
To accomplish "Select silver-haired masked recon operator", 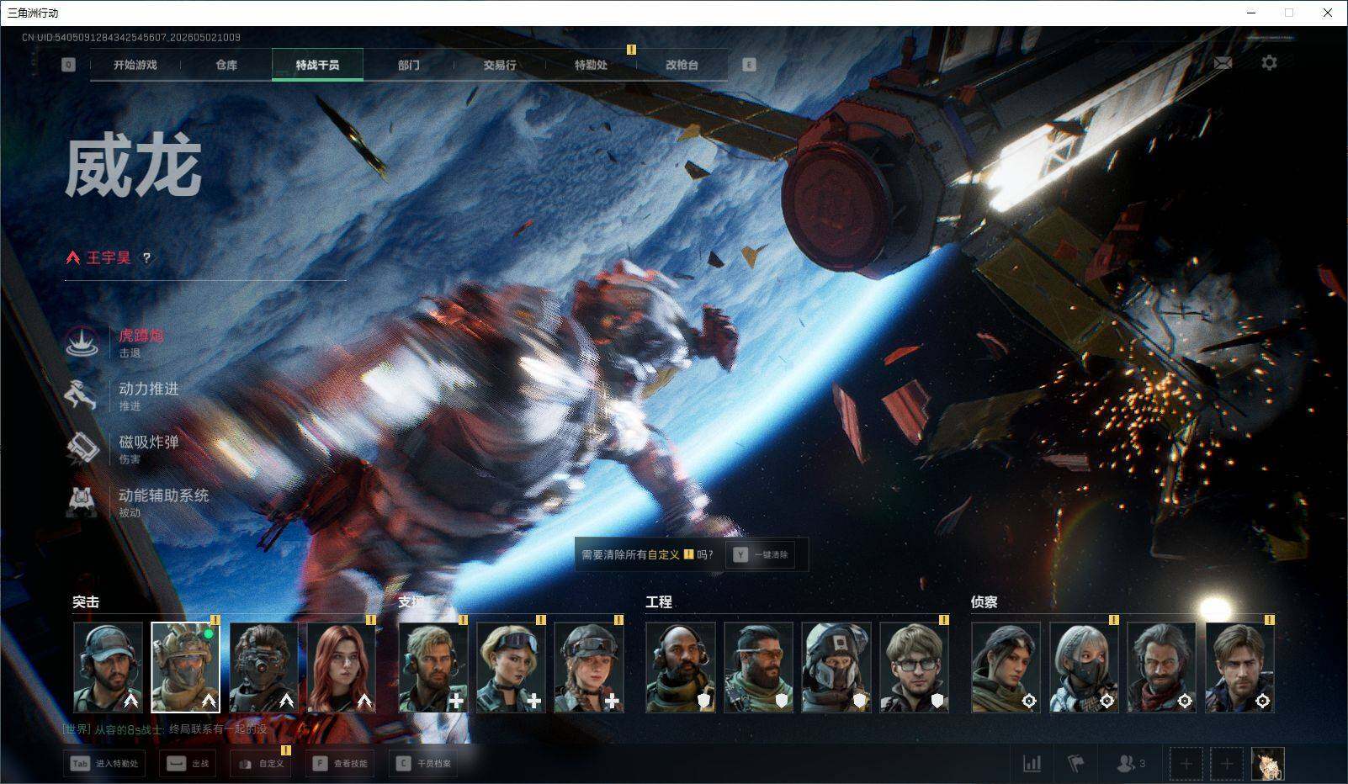I will pyautogui.click(x=1084, y=667).
